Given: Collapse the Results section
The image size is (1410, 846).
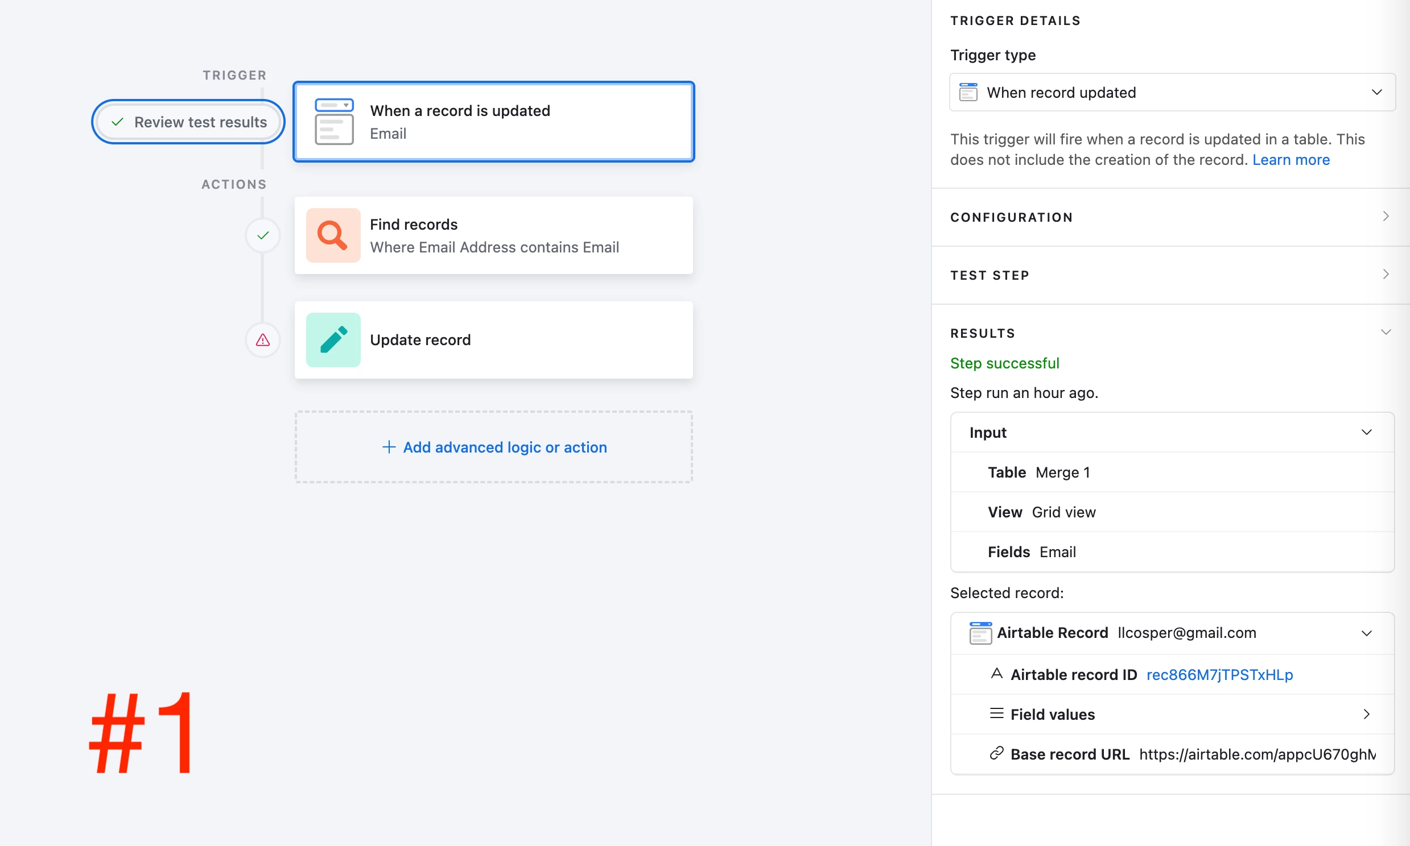Looking at the screenshot, I should [1386, 333].
